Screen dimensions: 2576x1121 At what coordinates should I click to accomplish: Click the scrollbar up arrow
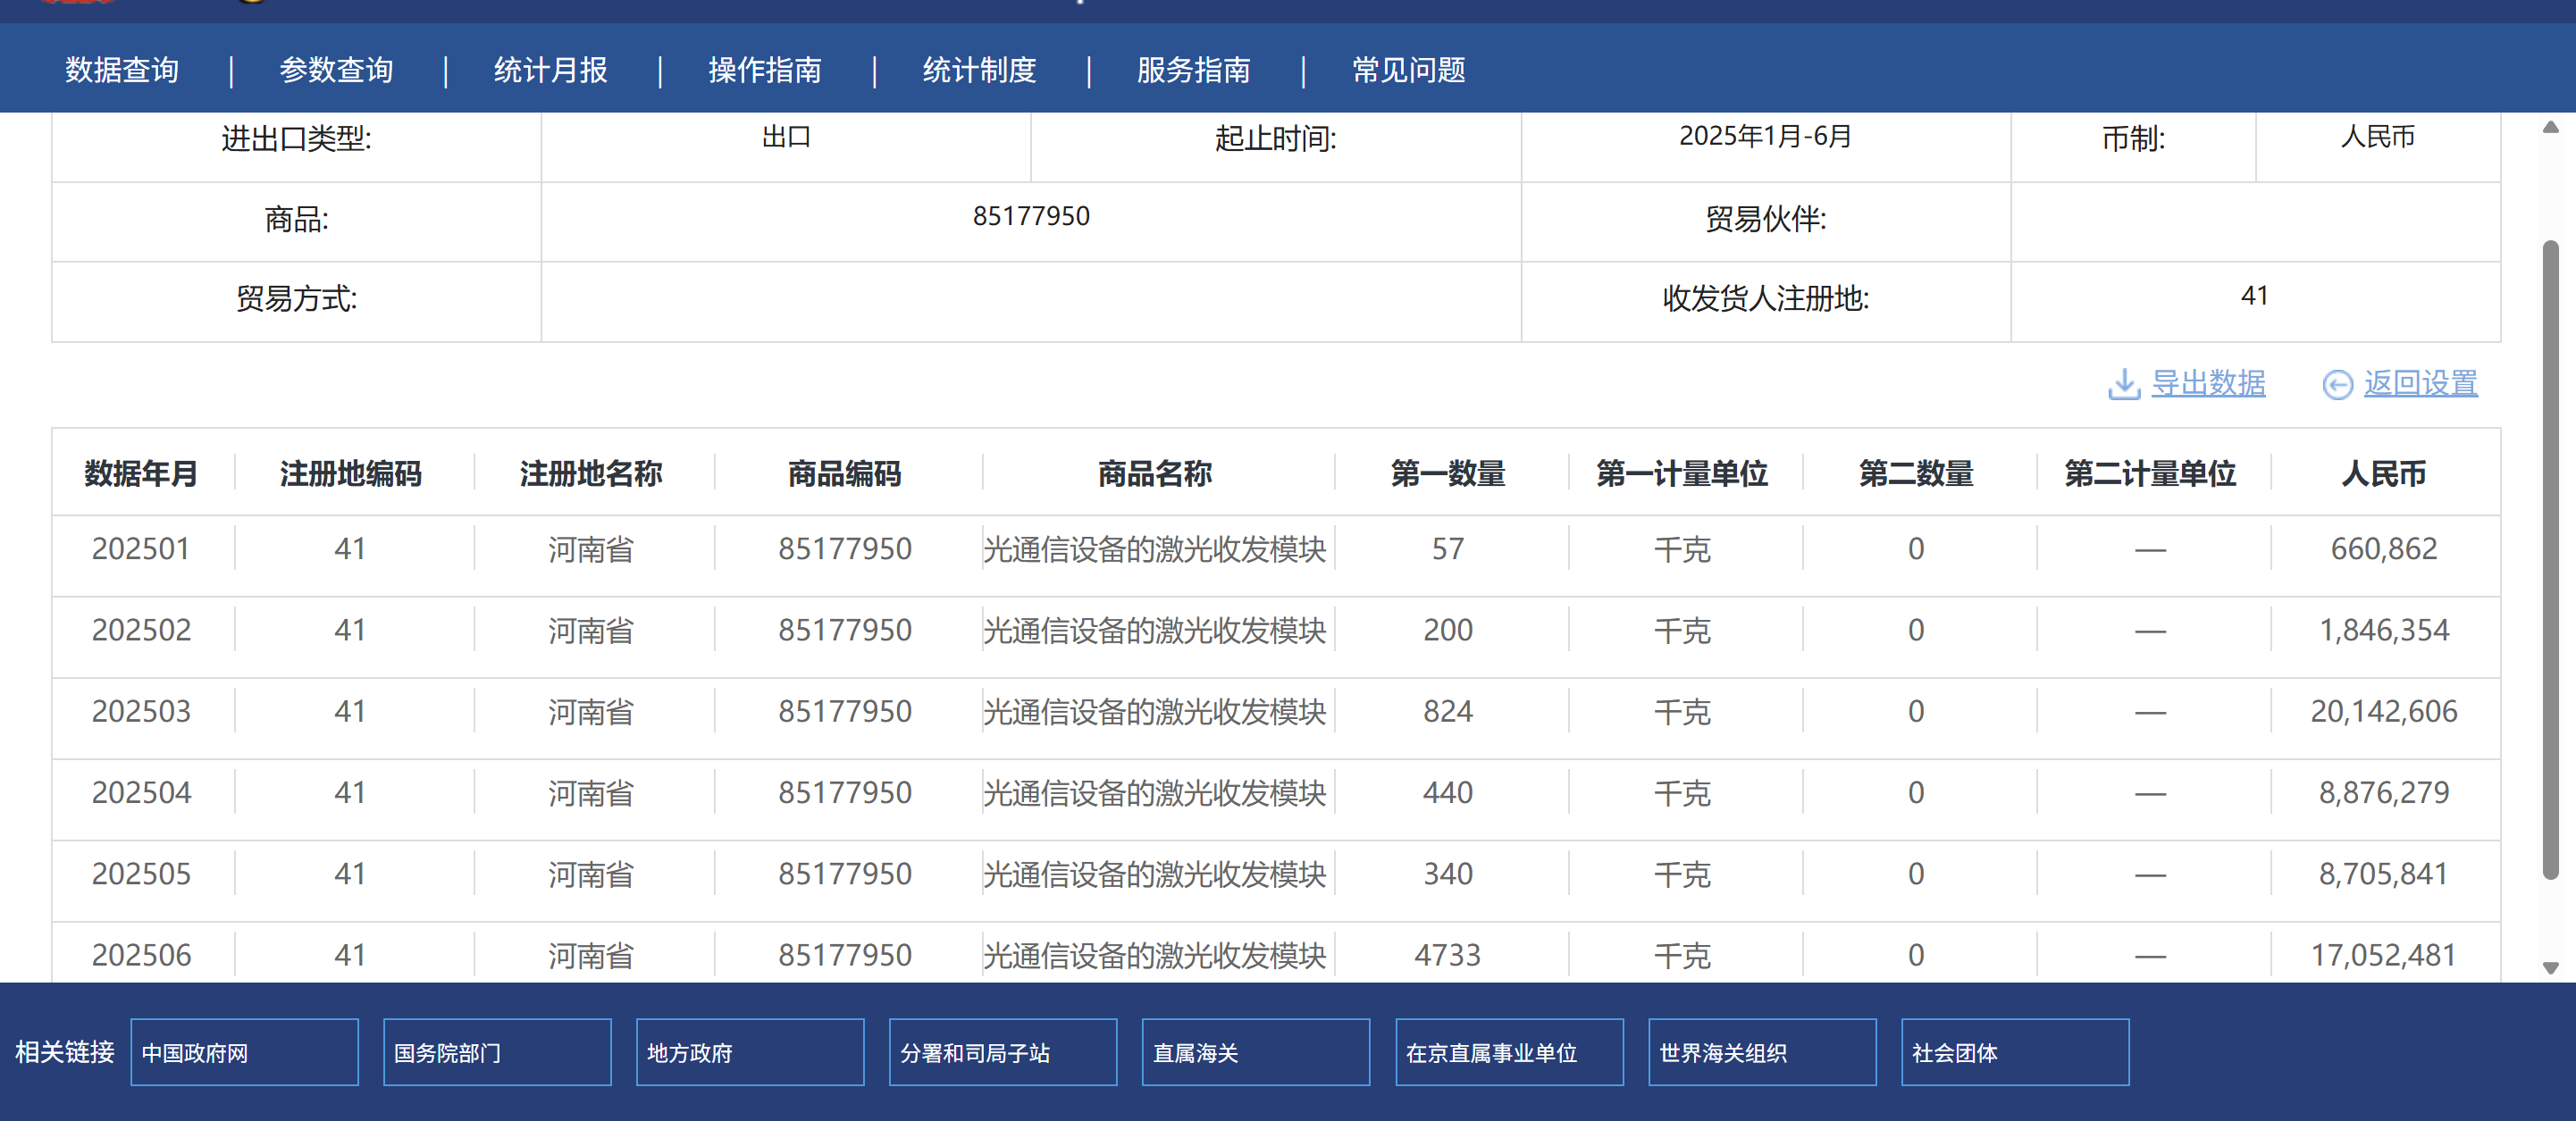pyautogui.click(x=2551, y=127)
